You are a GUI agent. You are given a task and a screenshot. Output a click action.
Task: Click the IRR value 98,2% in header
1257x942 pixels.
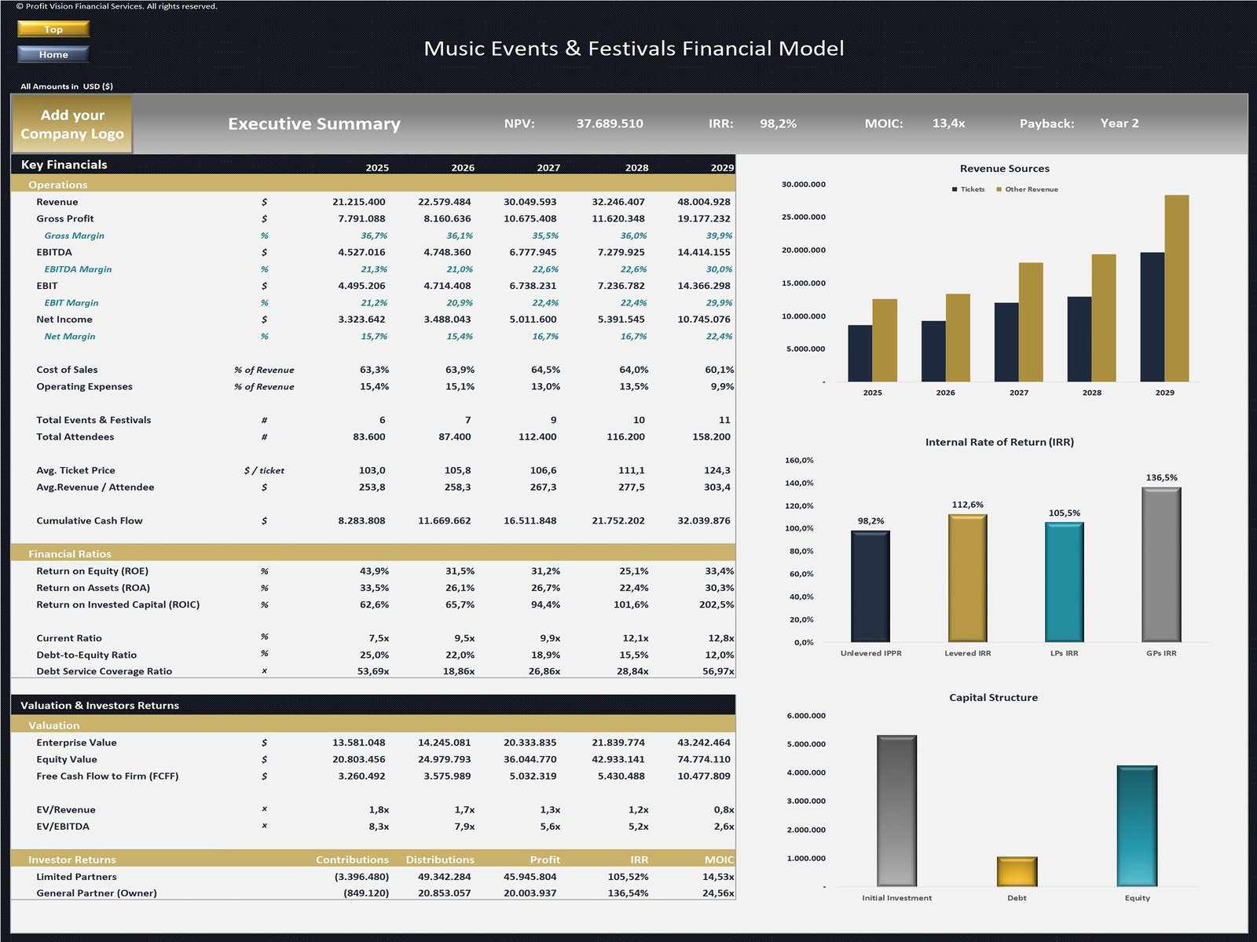pos(778,123)
